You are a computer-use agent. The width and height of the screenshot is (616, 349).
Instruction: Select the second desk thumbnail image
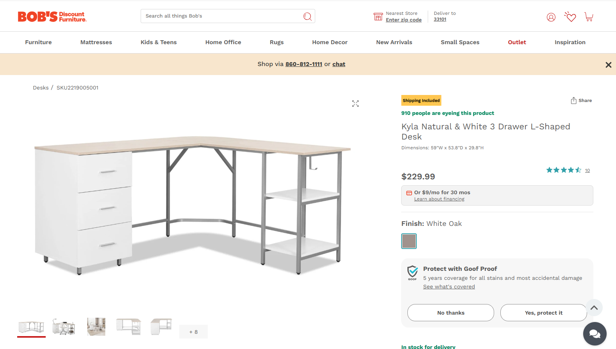click(64, 326)
